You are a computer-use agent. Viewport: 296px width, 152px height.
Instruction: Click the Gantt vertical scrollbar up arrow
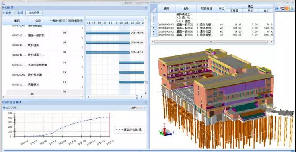[x=146, y=18]
